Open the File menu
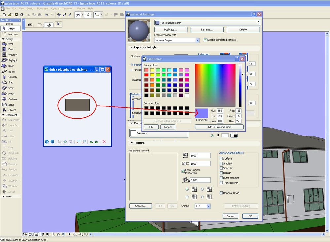The image size is (330, 242). point(8,8)
